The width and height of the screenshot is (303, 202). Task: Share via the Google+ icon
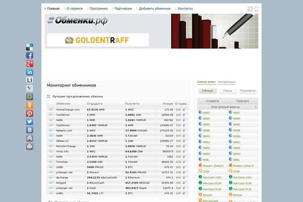pos(30,64)
